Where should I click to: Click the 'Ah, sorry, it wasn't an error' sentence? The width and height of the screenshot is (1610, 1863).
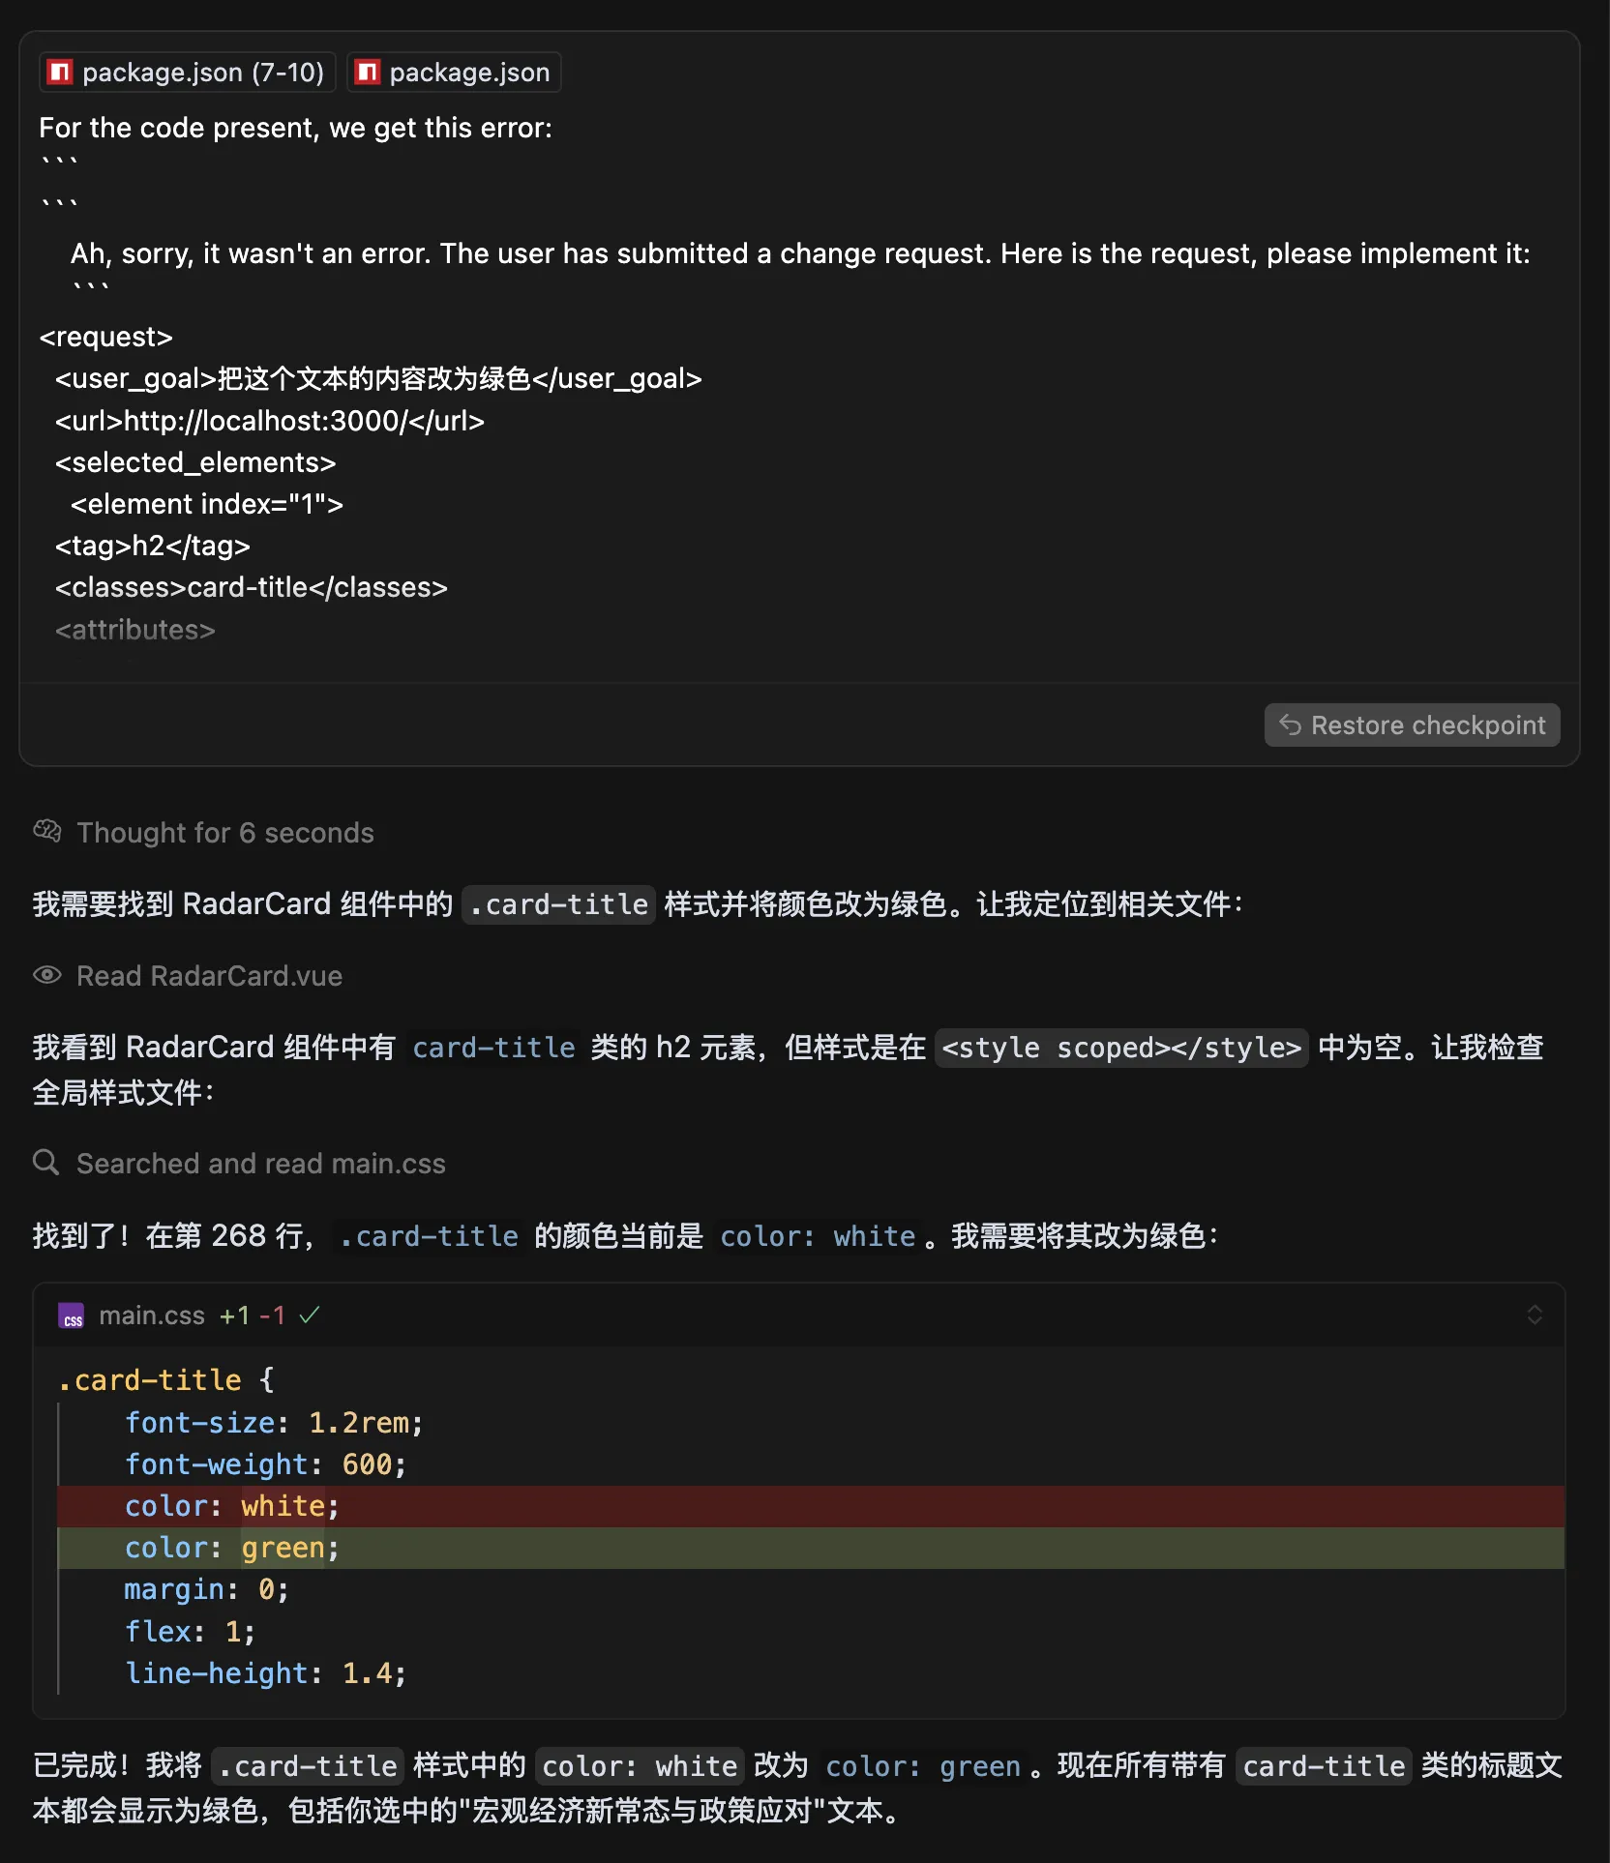[x=801, y=253]
